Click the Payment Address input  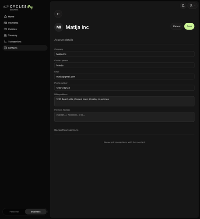tap(124, 117)
